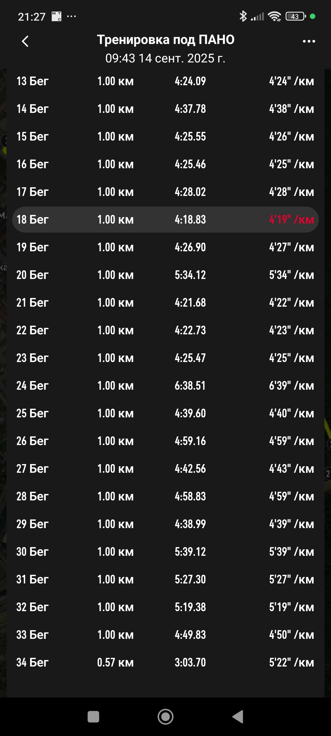The width and height of the screenshot is (331, 736).
Task: Tap the Android recent apps square button
Action: 93,716
